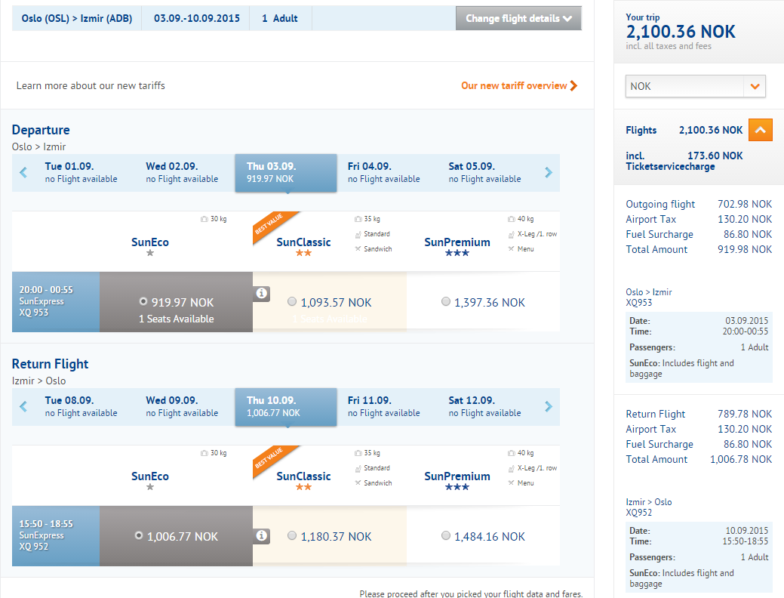Screen dimensions: 784x598
Task: Click the SunPremium header in departure table
Action: (457, 243)
